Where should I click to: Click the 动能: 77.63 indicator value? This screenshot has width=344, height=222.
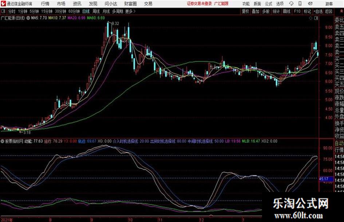33,141
